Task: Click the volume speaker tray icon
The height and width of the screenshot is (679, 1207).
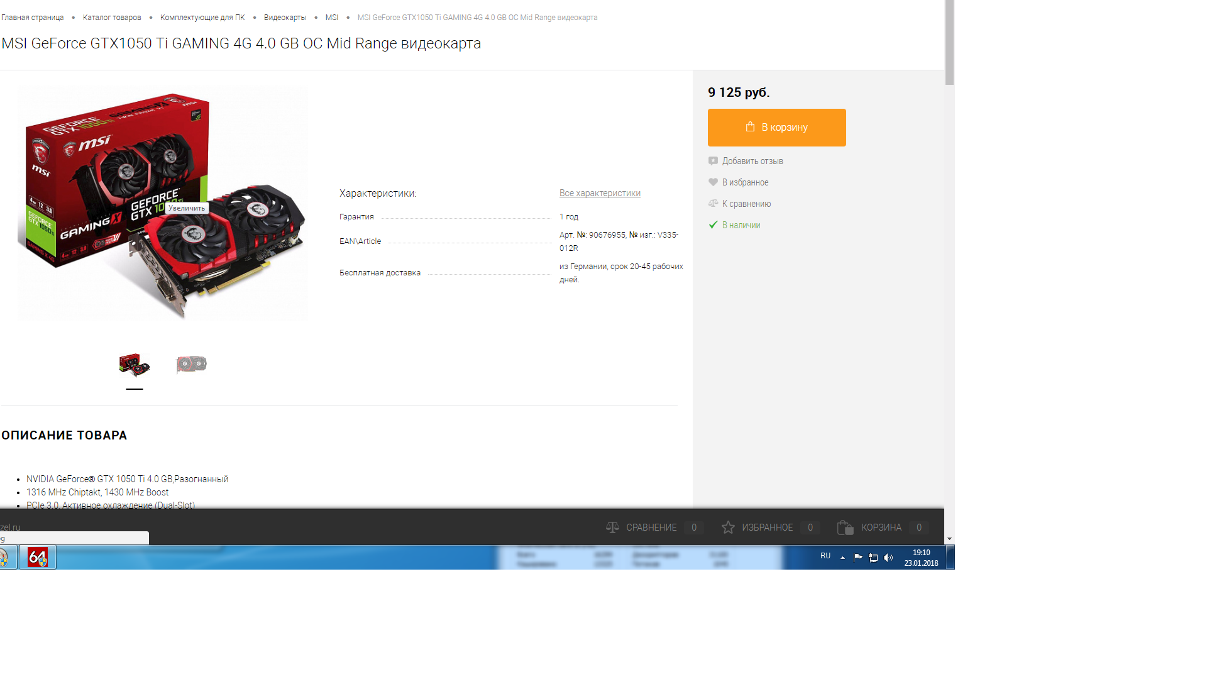Action: pos(888,558)
